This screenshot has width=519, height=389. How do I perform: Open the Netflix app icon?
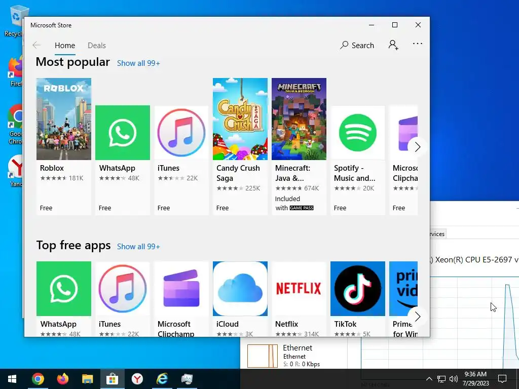(x=299, y=289)
